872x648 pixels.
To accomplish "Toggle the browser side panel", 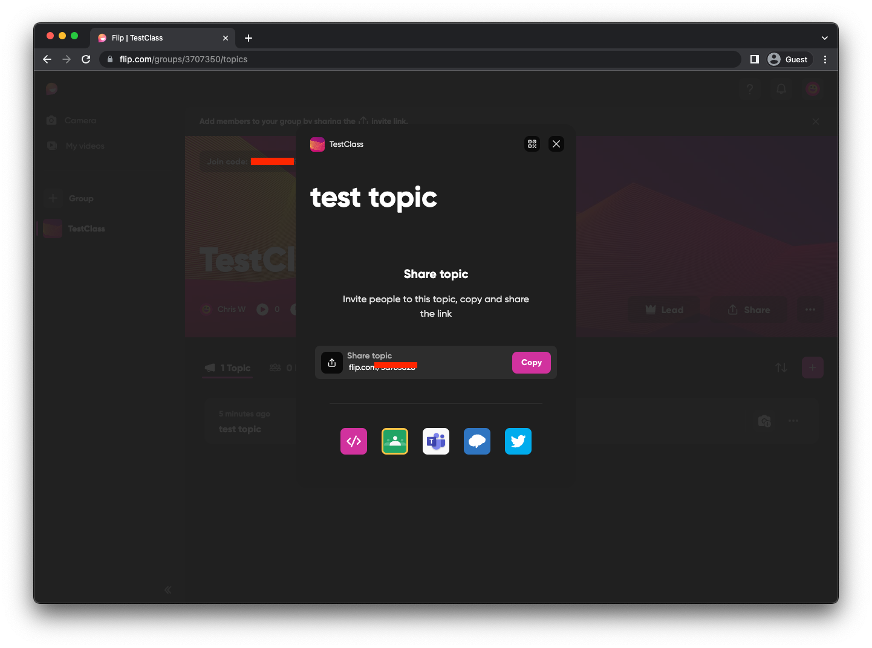I will [x=754, y=59].
